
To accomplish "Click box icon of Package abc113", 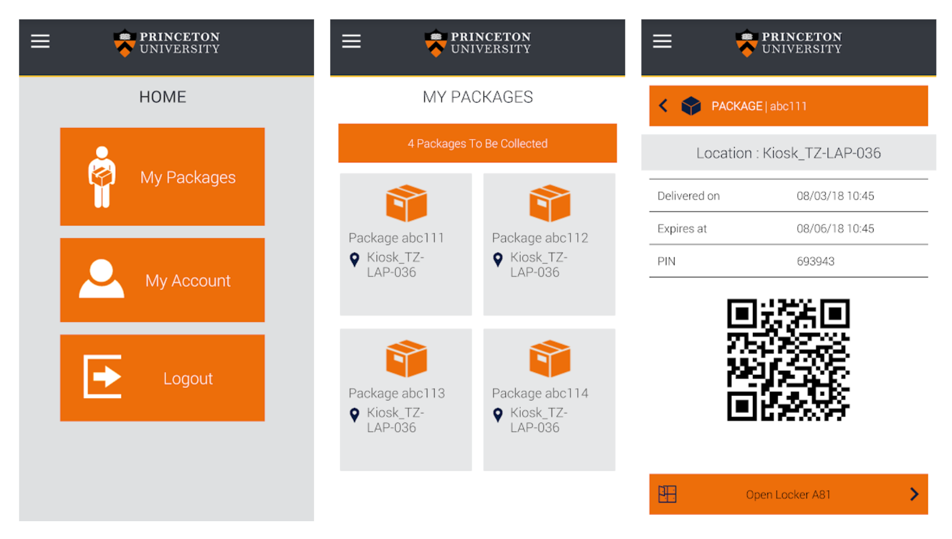I will (406, 358).
